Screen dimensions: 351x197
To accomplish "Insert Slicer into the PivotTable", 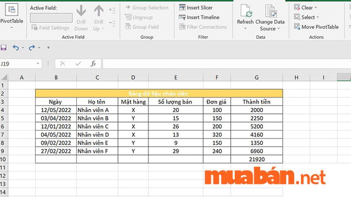I will coord(196,7).
